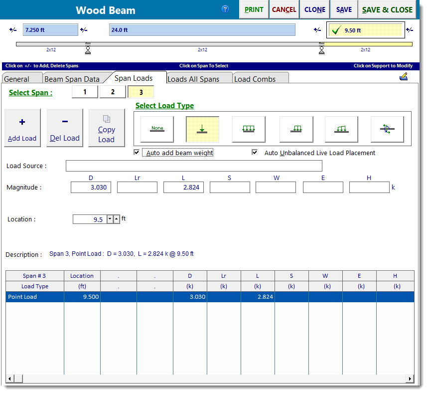Select the point load type icon
The width and height of the screenshot is (427, 393).
tap(202, 129)
